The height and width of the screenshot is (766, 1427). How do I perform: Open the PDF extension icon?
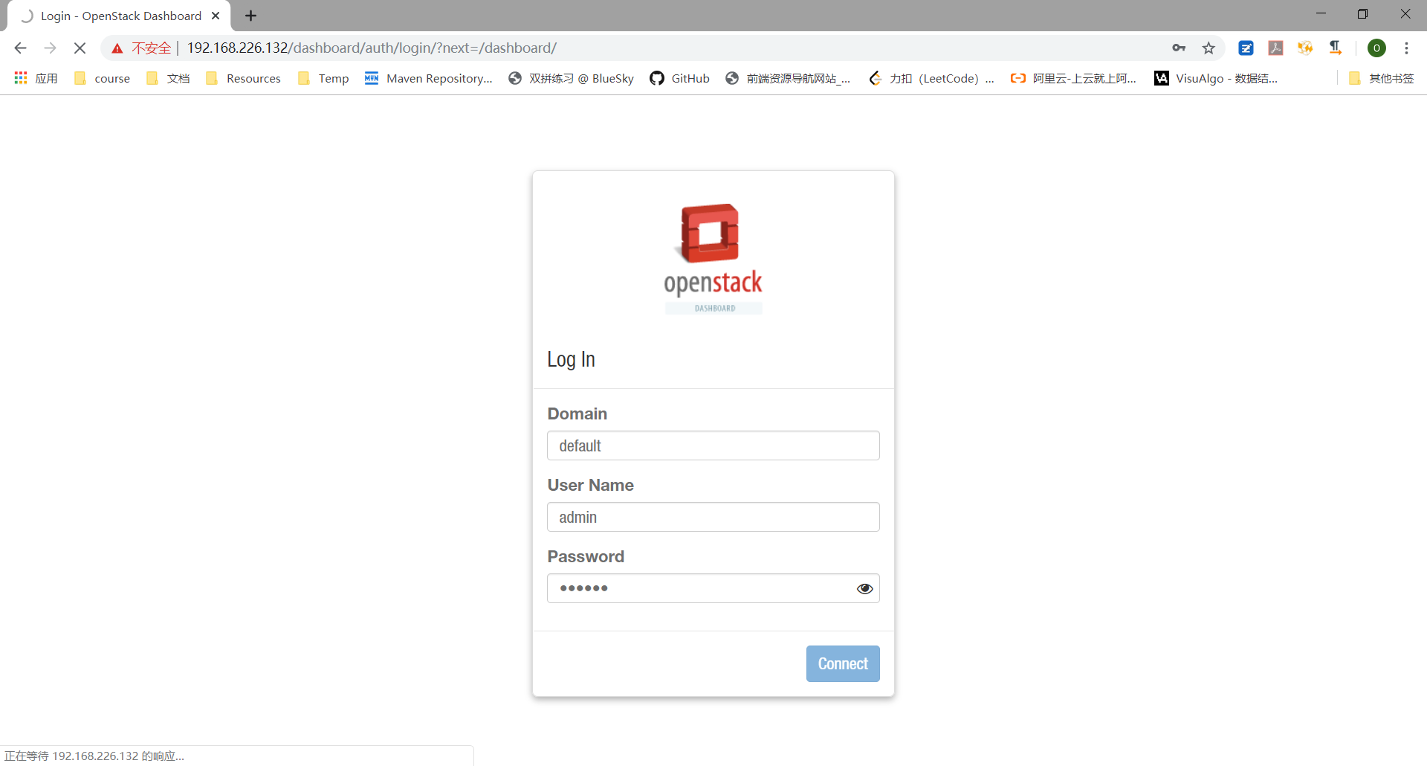(1275, 48)
